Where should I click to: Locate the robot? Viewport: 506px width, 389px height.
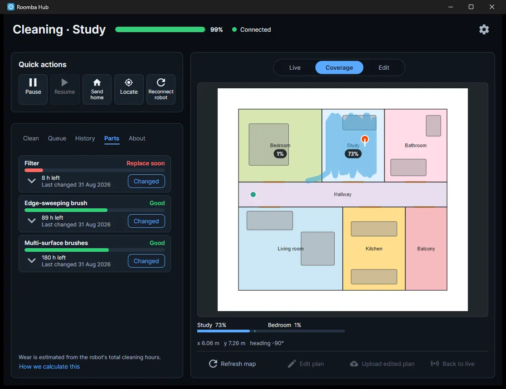click(x=129, y=89)
